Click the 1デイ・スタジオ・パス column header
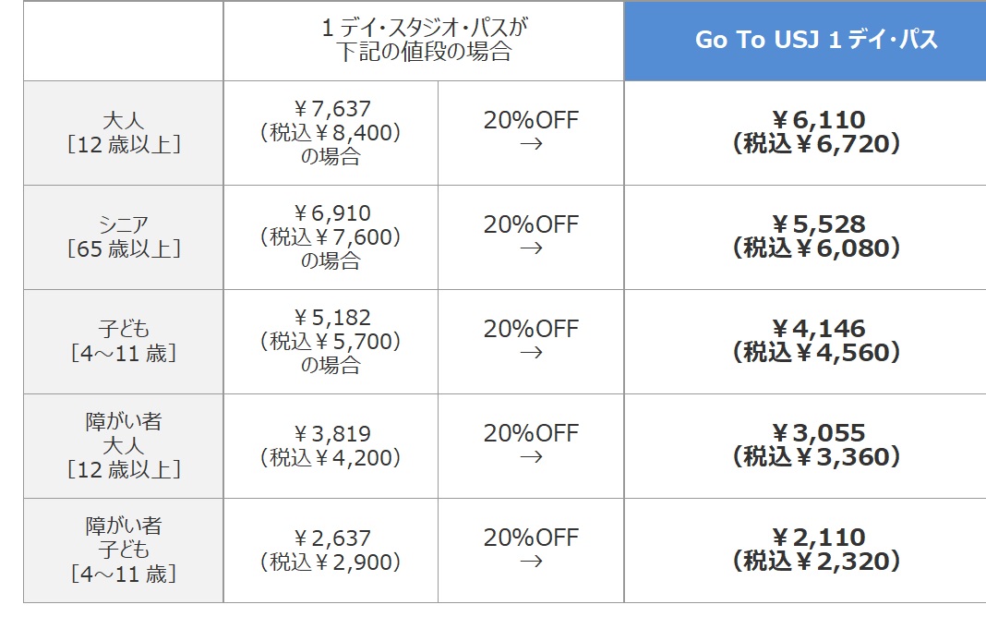The width and height of the screenshot is (986, 641). tap(424, 41)
